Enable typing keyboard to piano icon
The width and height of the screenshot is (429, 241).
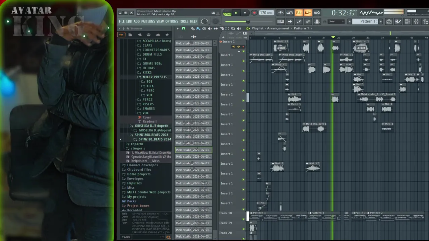281,21
